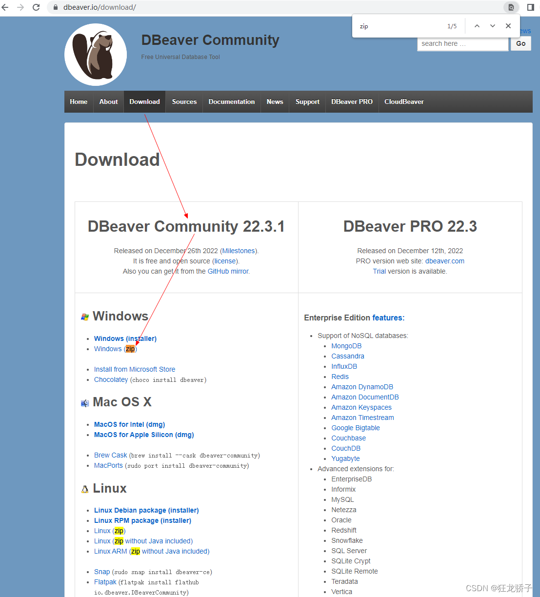Viewport: 540px width, 597px height.
Task: Open the CloudBeaver page
Action: [x=404, y=101]
